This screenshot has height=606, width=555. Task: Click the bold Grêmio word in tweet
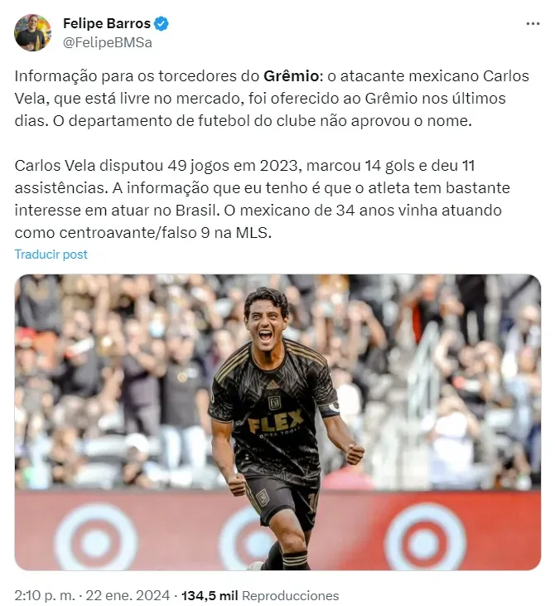click(x=292, y=76)
